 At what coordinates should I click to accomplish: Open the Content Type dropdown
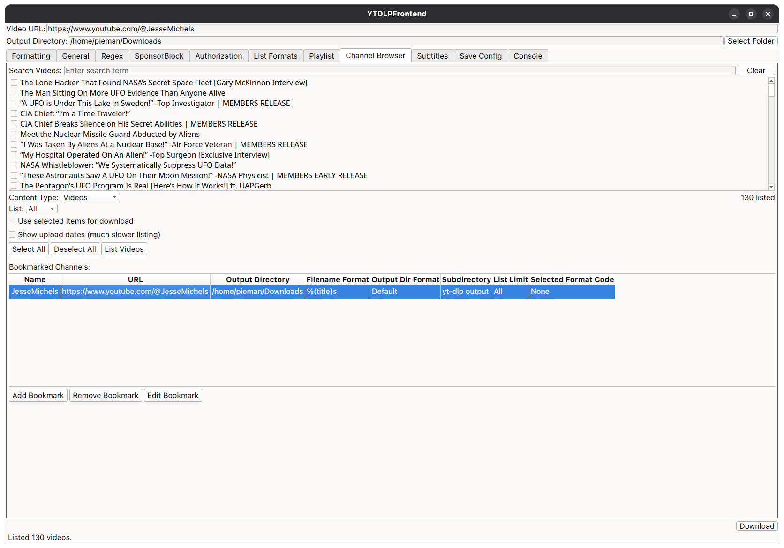point(90,197)
